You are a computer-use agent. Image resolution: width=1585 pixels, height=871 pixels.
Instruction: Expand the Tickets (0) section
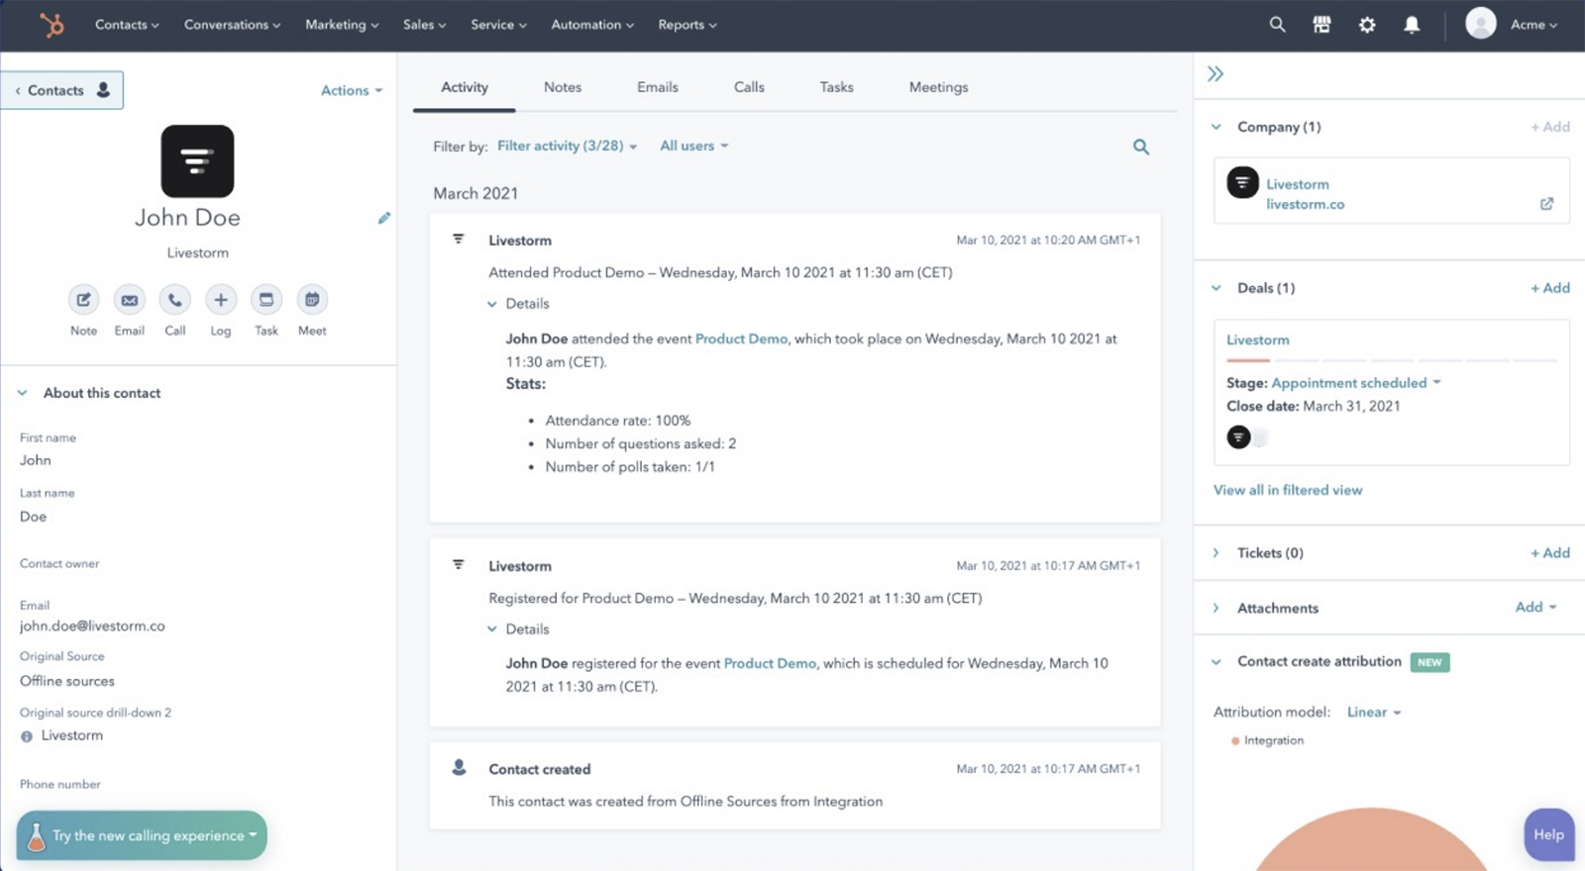(x=1216, y=553)
